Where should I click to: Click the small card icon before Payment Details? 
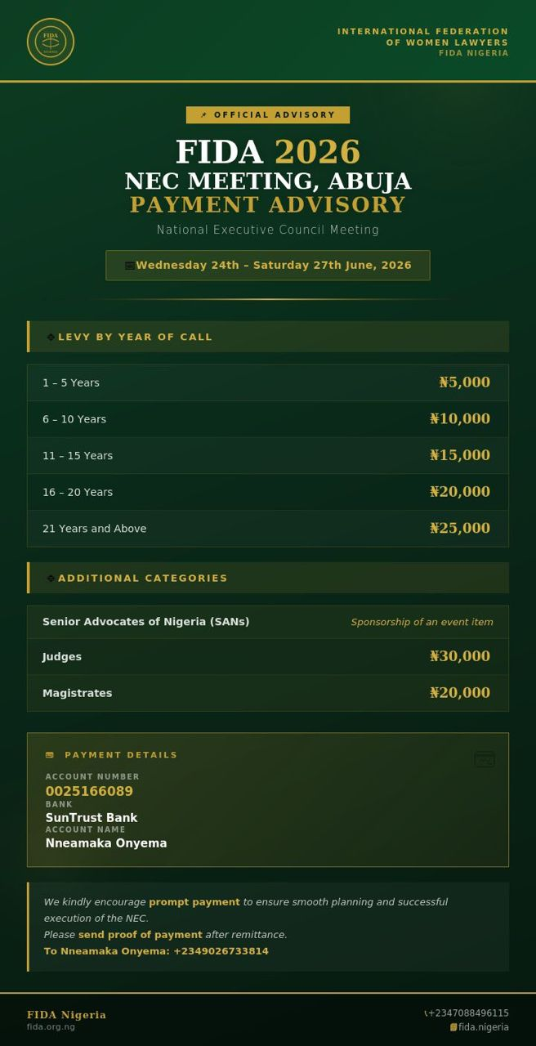tap(50, 755)
